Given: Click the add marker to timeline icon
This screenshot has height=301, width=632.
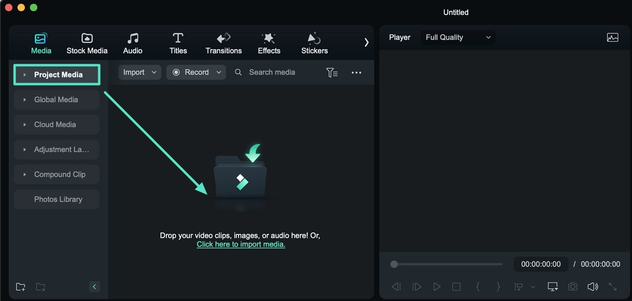Looking at the screenshot, I should coord(519,287).
